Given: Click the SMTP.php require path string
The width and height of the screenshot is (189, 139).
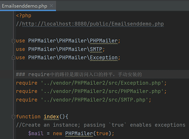Looking at the screenshot, I should (x=94, y=100).
